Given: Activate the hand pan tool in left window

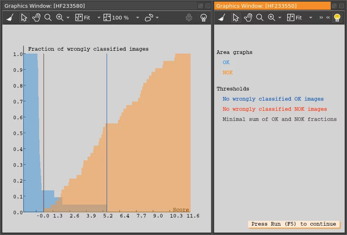Looking at the screenshot, I should pyautogui.click(x=36, y=18).
